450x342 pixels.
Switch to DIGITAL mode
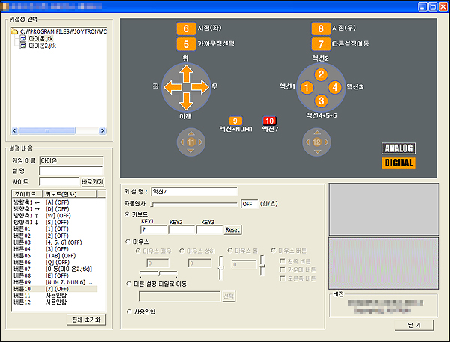(x=398, y=162)
